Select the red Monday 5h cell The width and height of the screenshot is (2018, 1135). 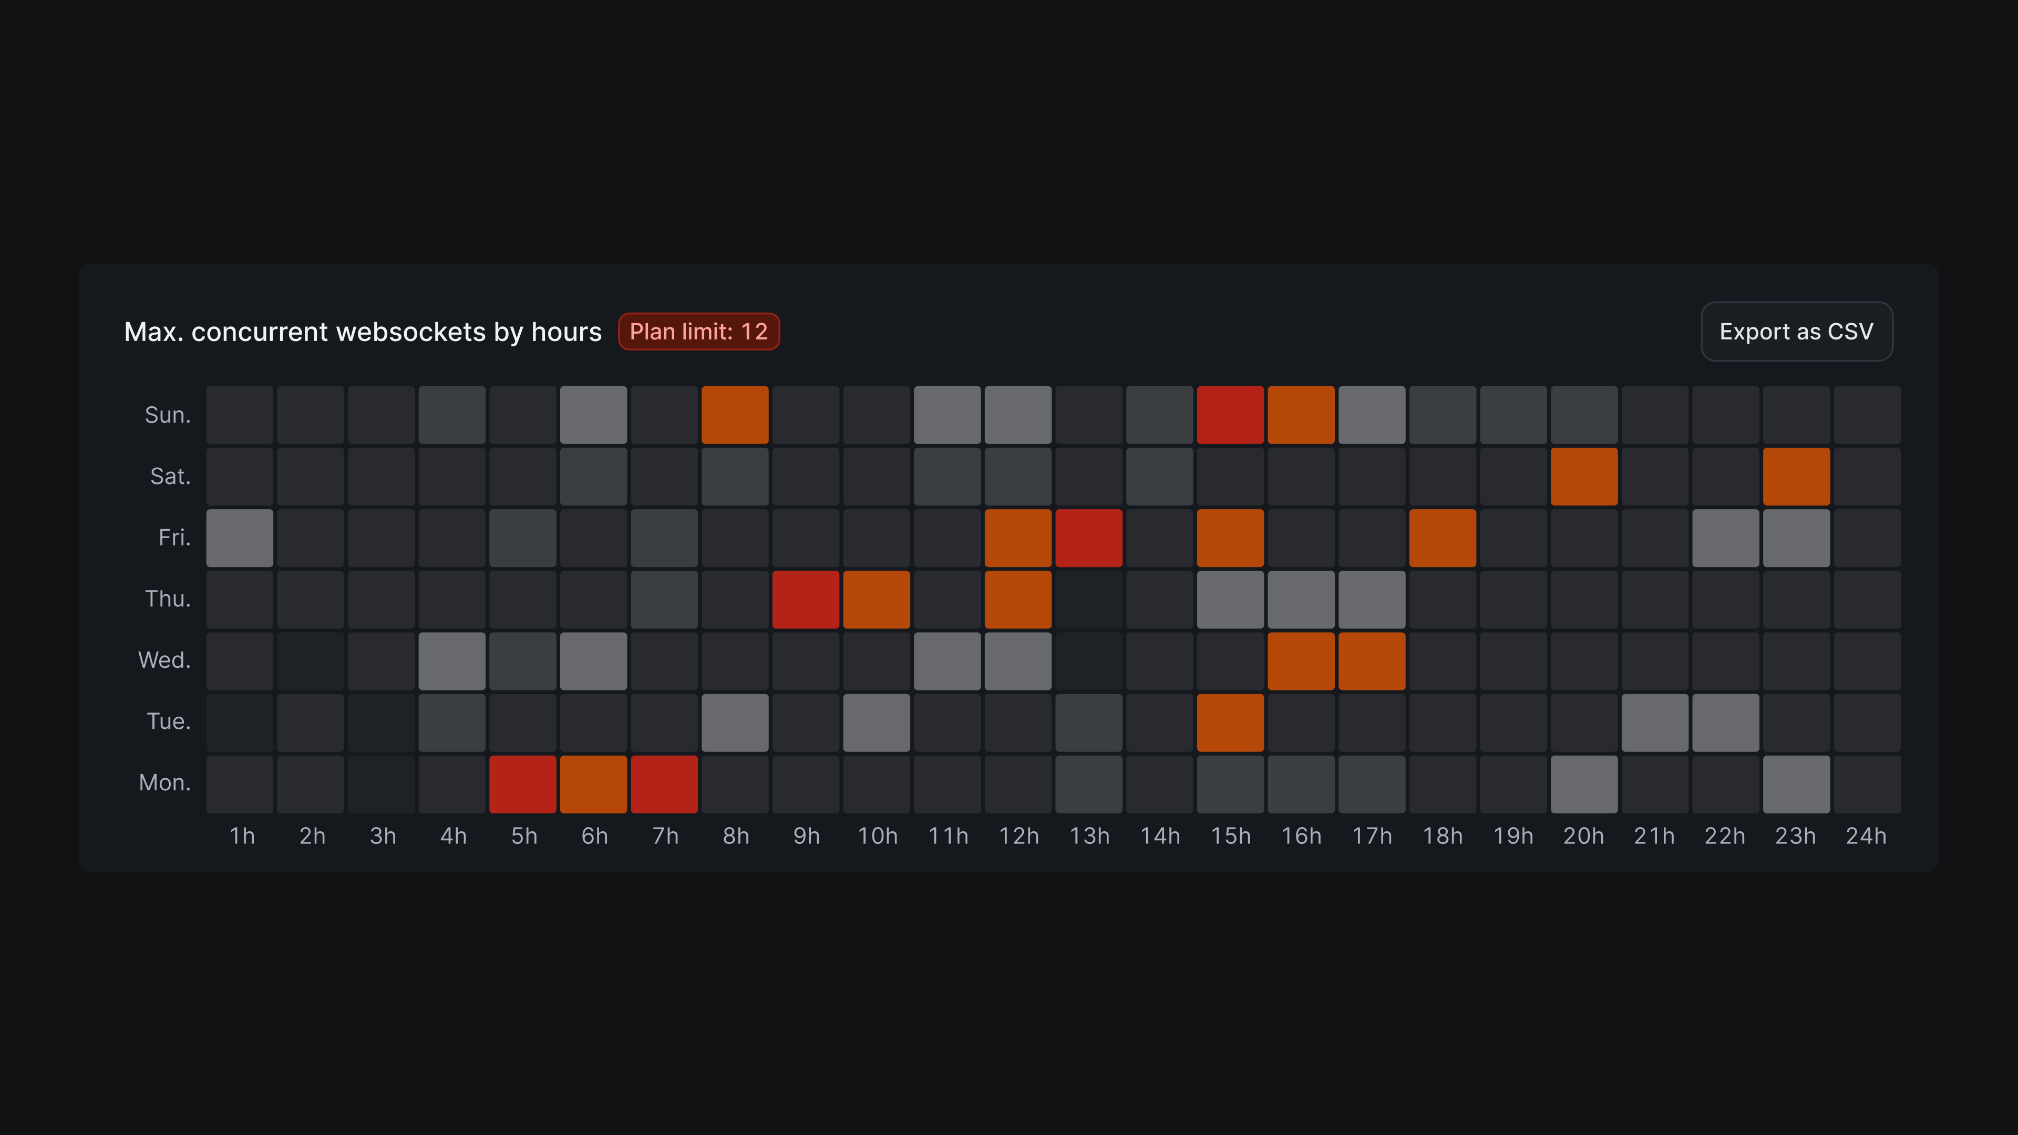(x=522, y=783)
